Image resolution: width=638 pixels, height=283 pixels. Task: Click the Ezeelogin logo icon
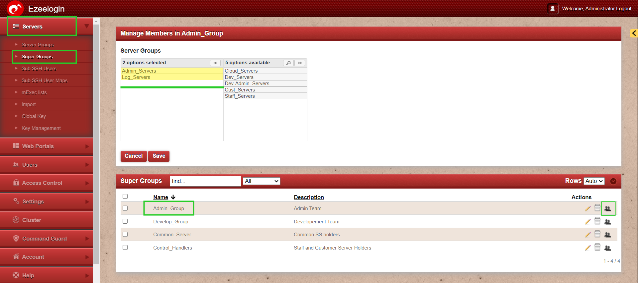pos(15,8)
